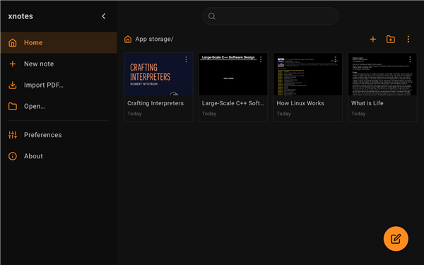Open Crafting Interpreters card options menu

(x=186, y=59)
